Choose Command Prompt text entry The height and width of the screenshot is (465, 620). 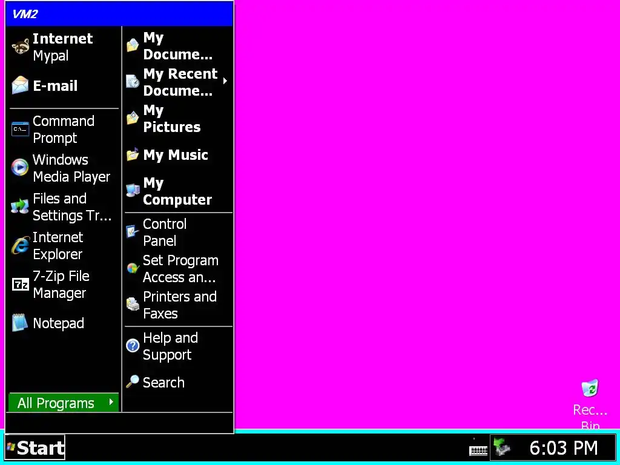click(63, 130)
